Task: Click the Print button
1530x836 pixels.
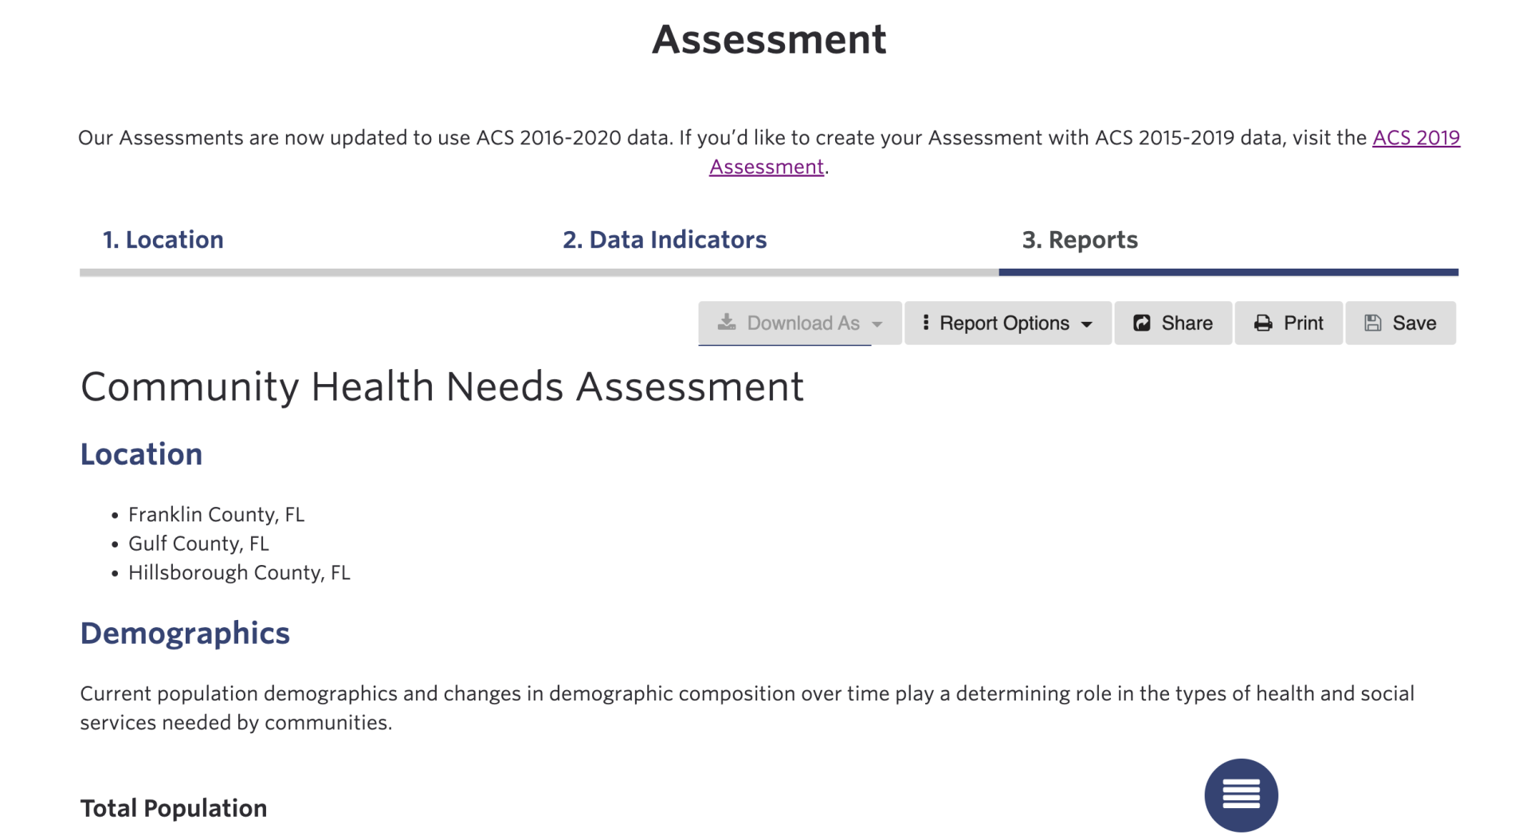Action: tap(1287, 323)
